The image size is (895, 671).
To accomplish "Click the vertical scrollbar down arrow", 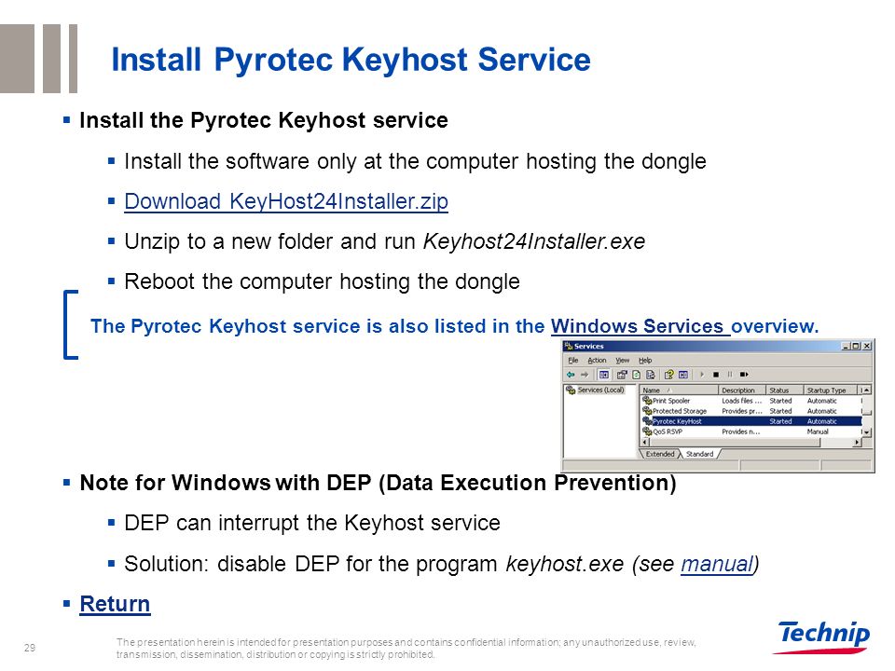I will tap(866, 431).
